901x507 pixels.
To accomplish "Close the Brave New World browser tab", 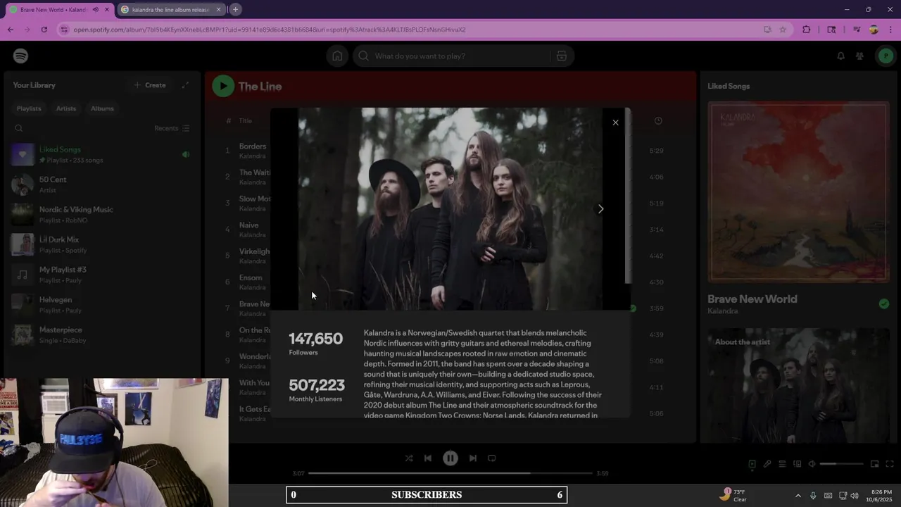I will click(108, 10).
